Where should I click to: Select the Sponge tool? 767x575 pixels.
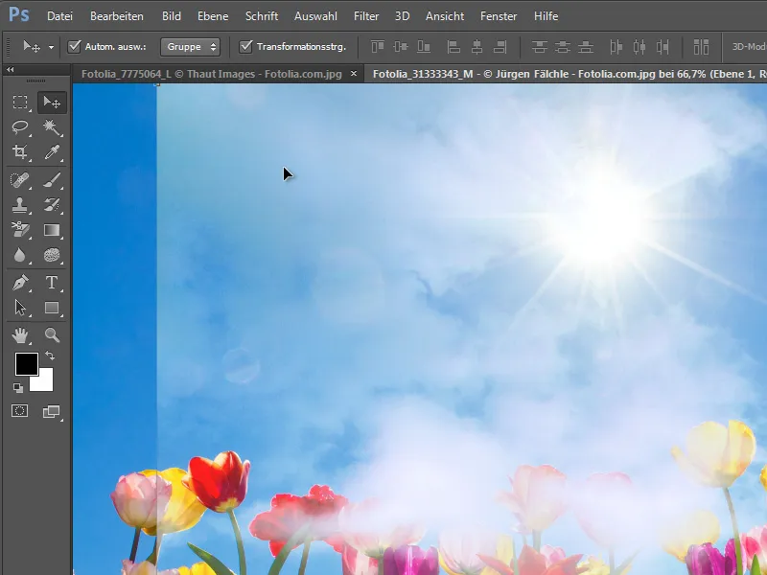click(52, 255)
